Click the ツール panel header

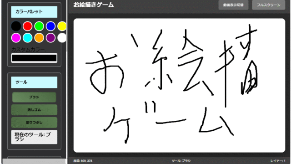34,82
